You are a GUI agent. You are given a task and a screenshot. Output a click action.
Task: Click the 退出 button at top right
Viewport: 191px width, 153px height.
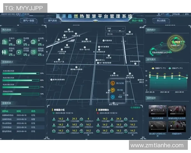(x=186, y=14)
